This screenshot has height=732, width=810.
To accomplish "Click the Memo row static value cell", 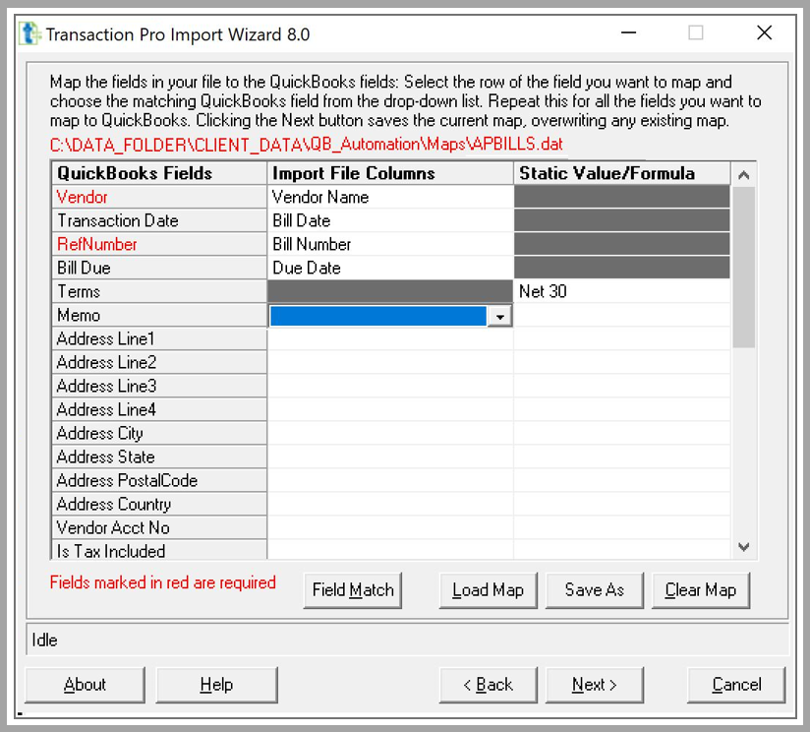I will click(x=622, y=316).
